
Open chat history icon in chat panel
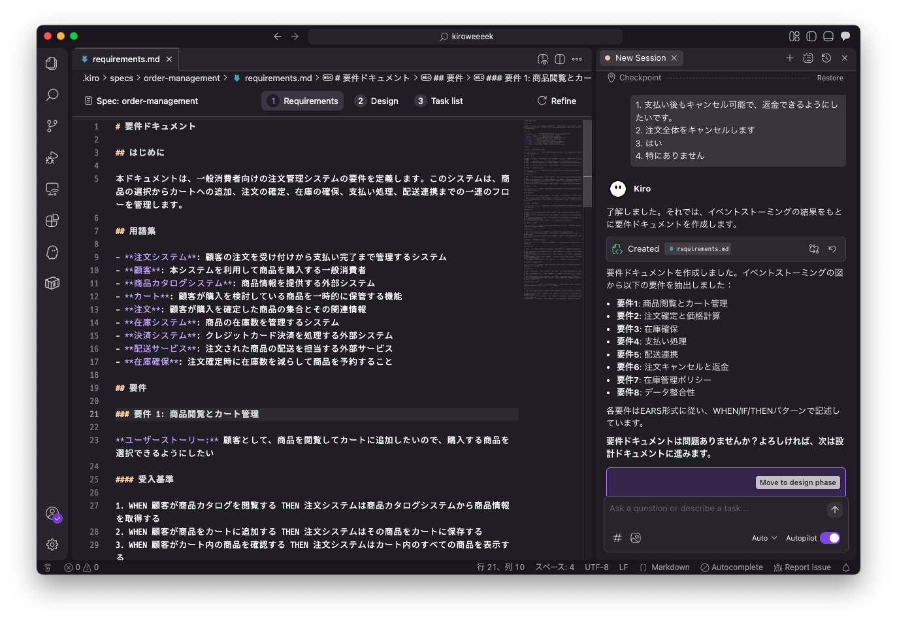pyautogui.click(x=826, y=58)
